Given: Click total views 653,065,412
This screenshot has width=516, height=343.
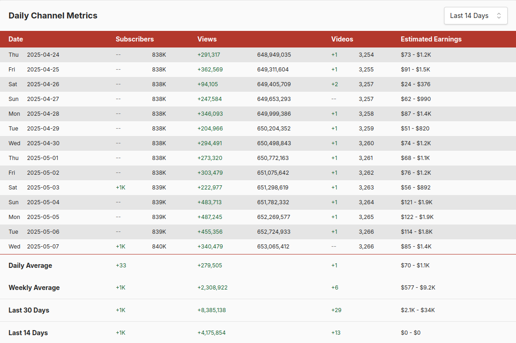Looking at the screenshot, I should (273, 247).
